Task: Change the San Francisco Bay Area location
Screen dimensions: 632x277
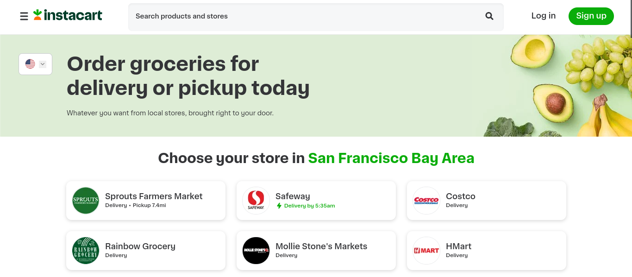Action: point(391,158)
